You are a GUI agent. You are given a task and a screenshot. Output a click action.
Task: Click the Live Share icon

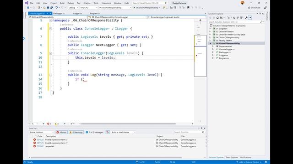pyautogui.click(x=249, y=8)
